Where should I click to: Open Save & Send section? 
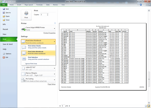[8, 44]
